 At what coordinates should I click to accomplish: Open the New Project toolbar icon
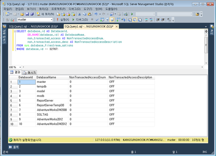click(7, 14)
